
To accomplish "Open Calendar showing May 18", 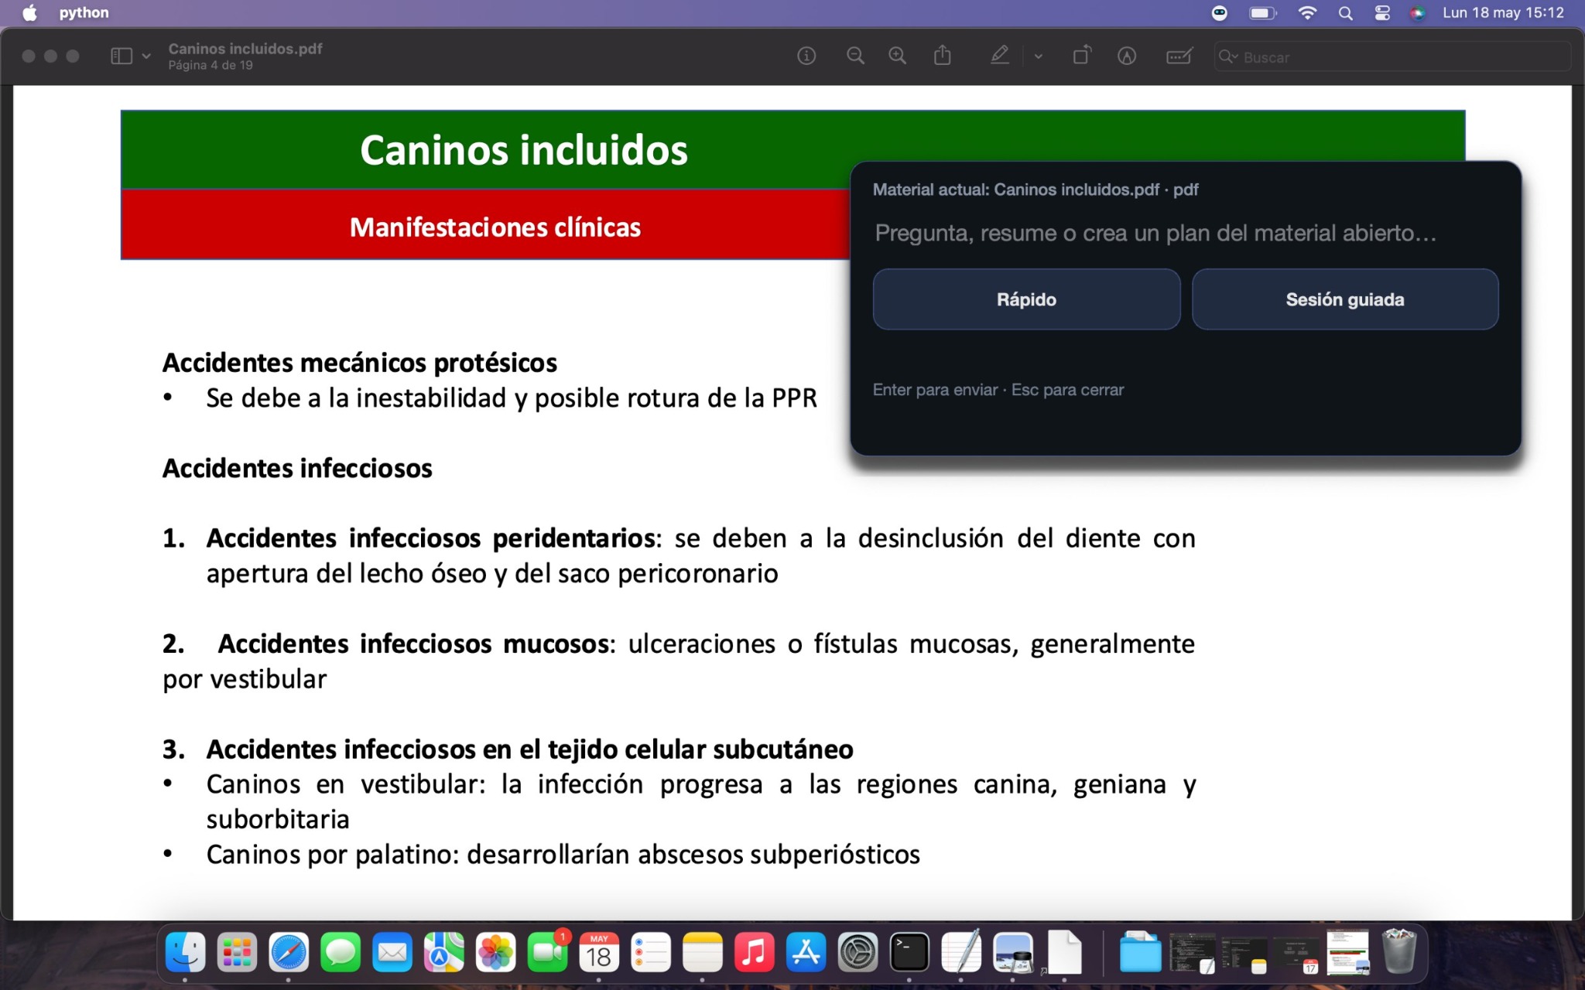I will coord(599,951).
